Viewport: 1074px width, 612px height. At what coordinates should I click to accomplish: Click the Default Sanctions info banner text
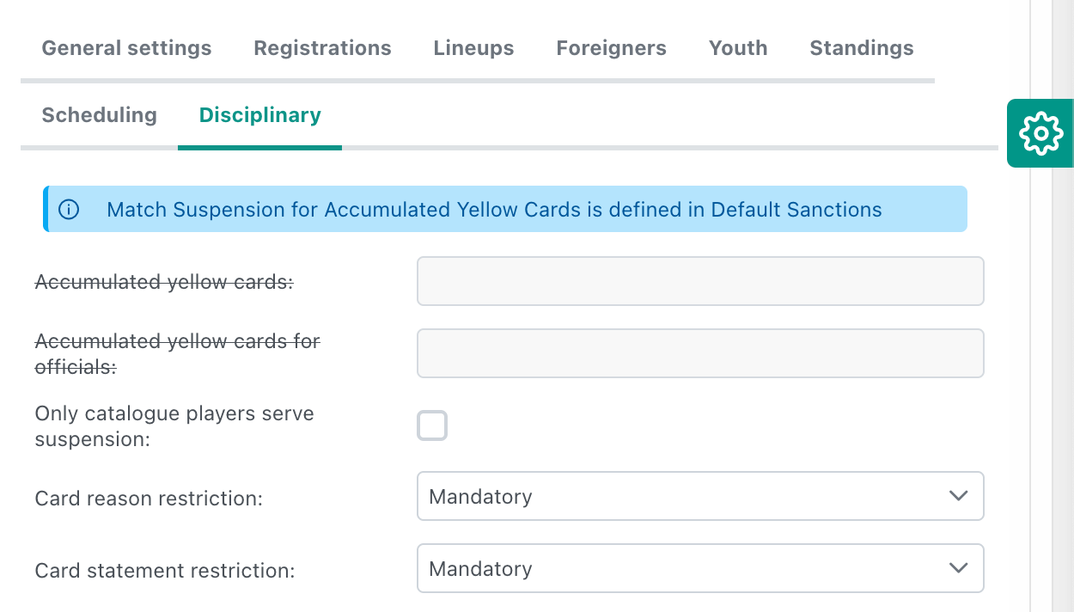494,210
